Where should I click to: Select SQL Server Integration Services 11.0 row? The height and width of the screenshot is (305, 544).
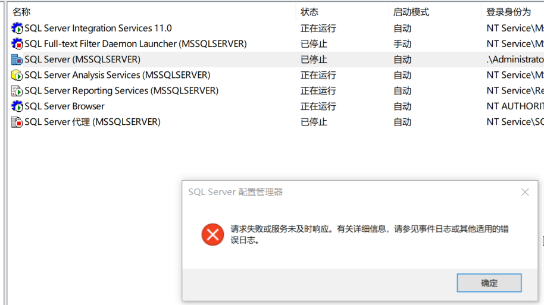98,28
